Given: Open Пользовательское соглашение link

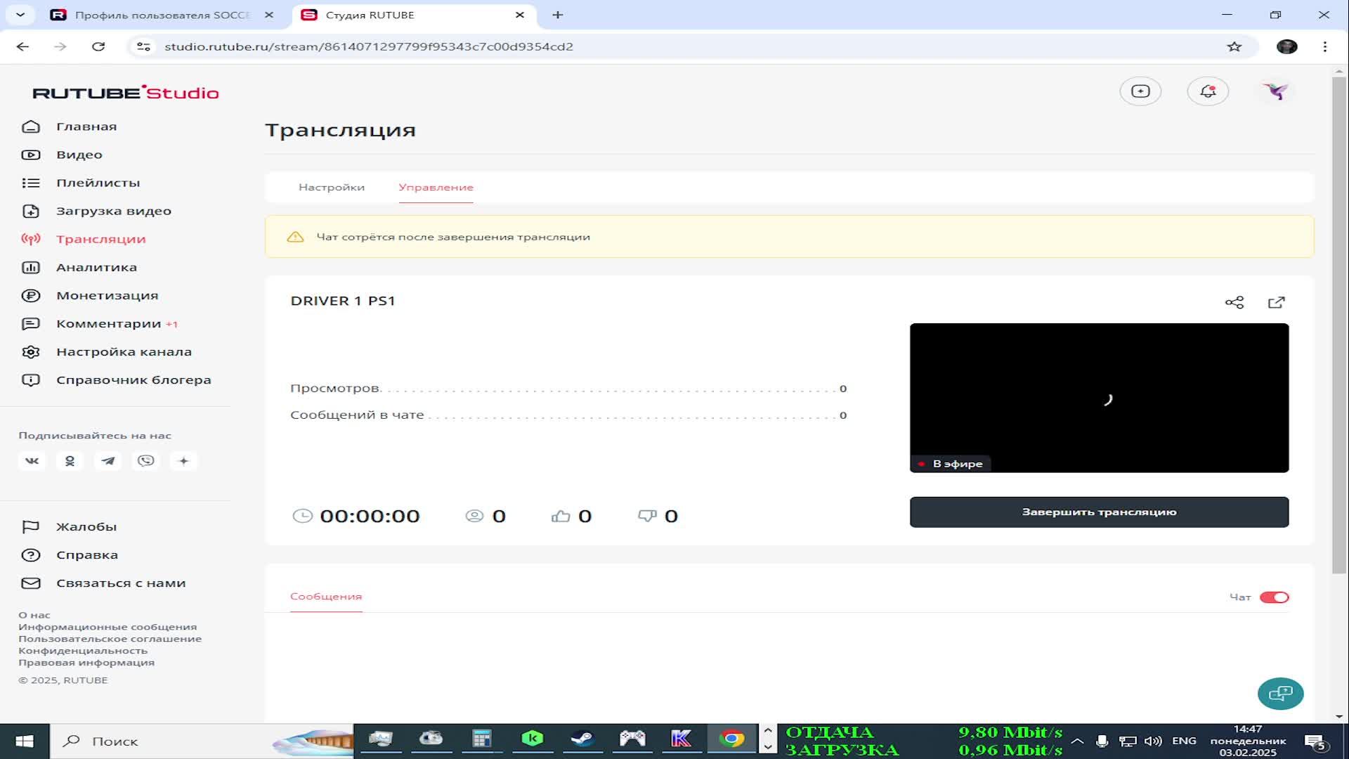Looking at the screenshot, I should pos(110,639).
